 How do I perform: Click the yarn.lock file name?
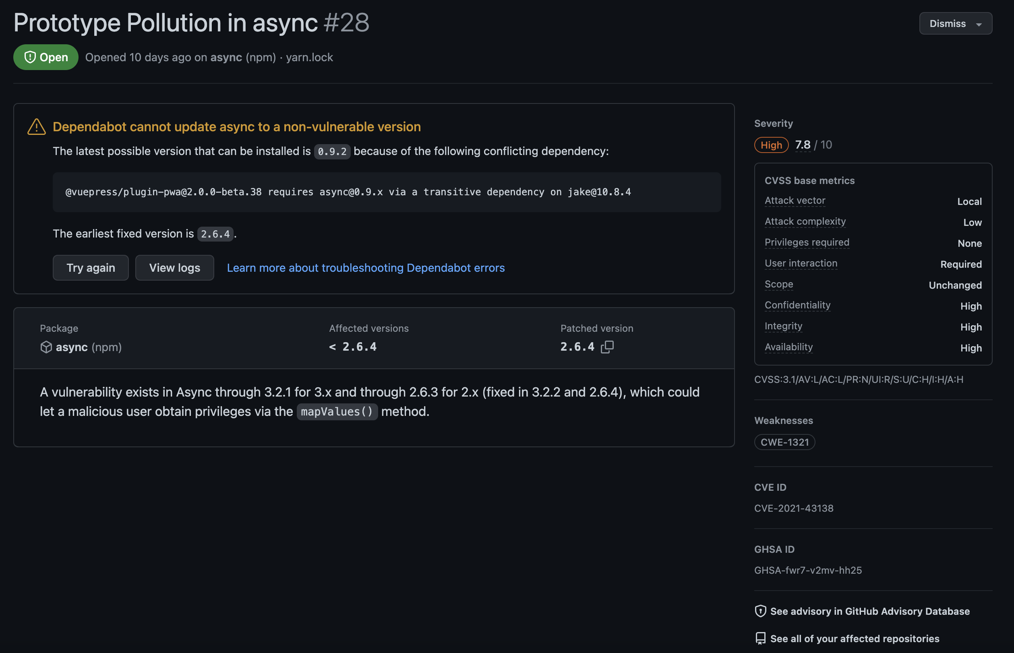[309, 57]
